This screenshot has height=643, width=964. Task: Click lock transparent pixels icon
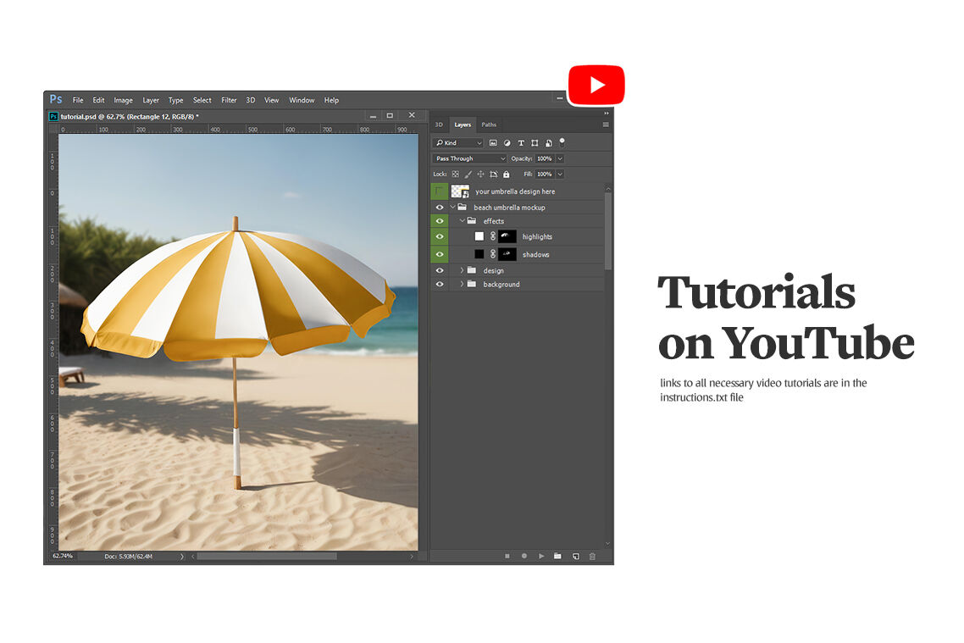[455, 175]
